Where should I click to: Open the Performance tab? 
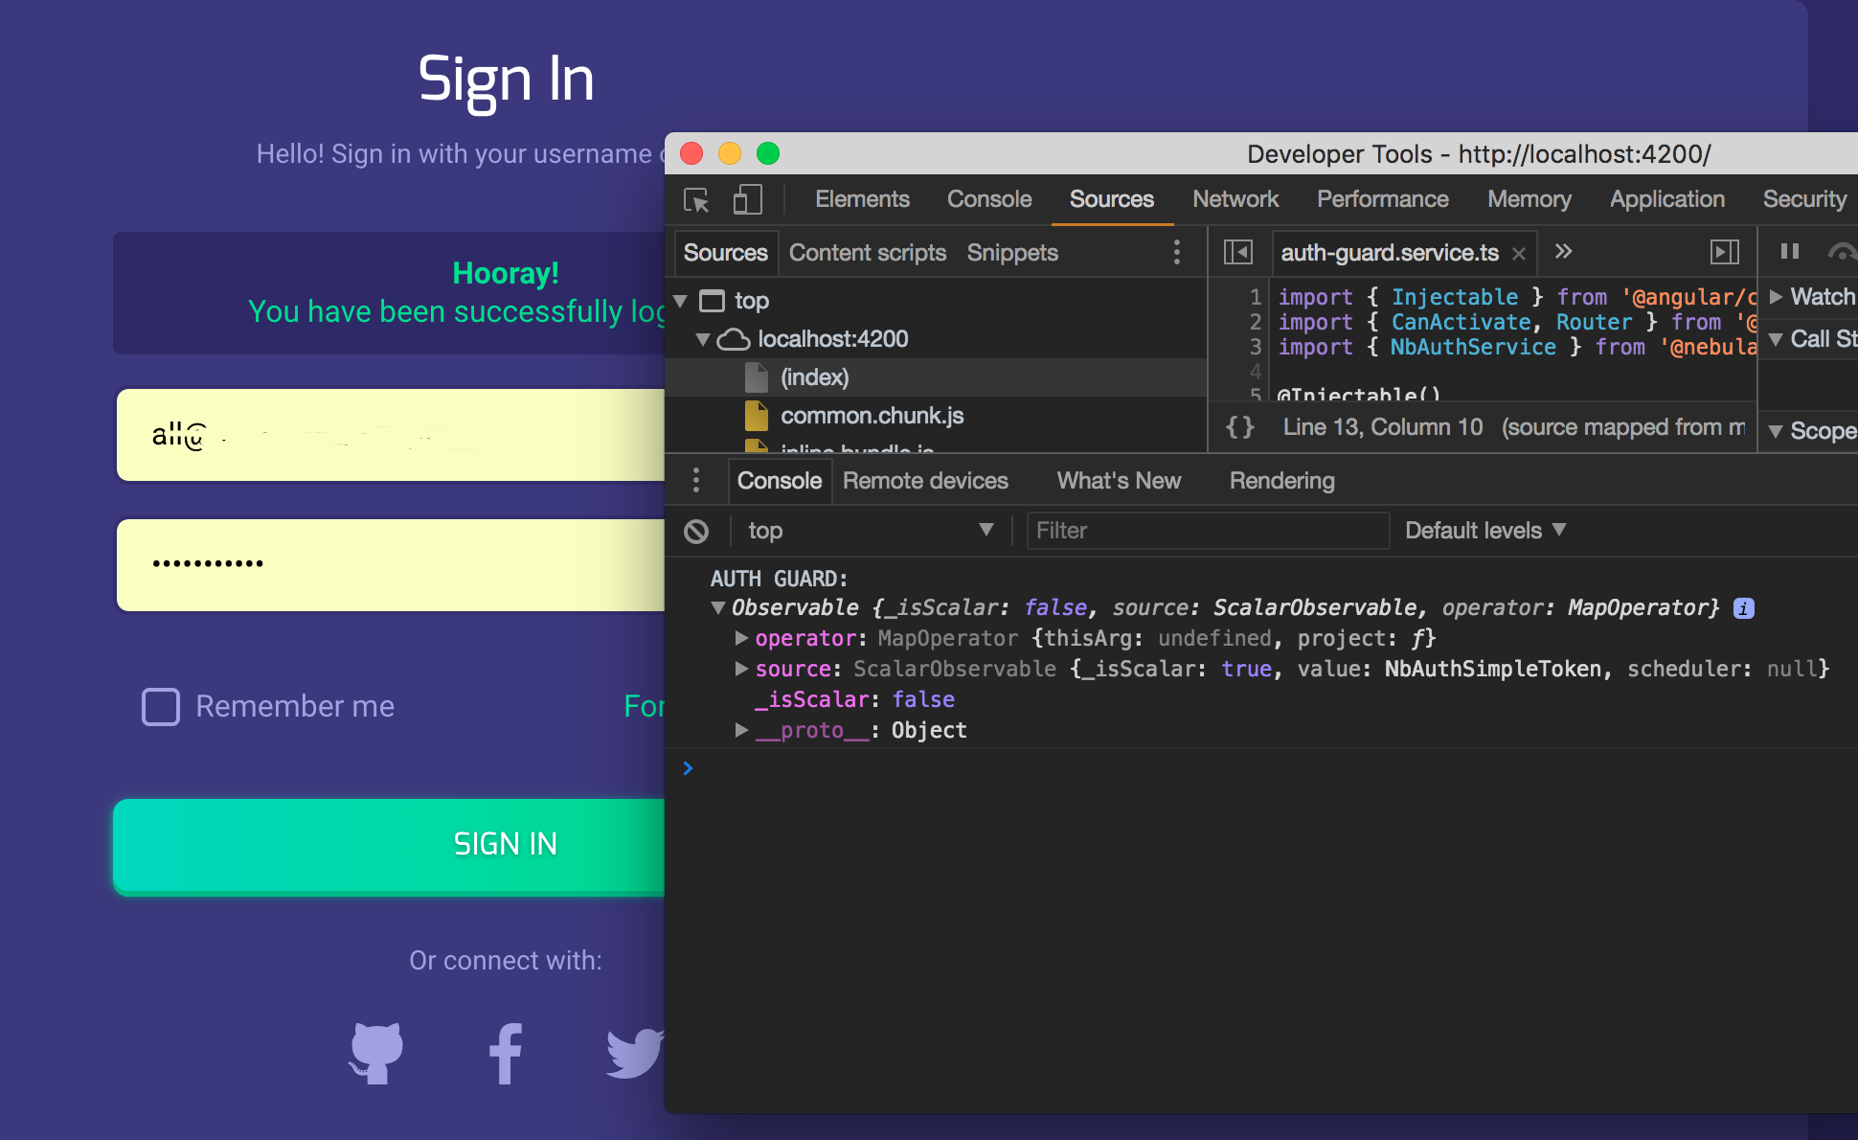click(1382, 199)
